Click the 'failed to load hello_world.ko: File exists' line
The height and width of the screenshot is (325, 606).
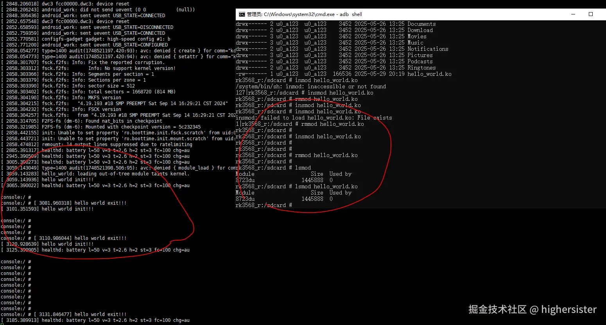click(x=314, y=118)
